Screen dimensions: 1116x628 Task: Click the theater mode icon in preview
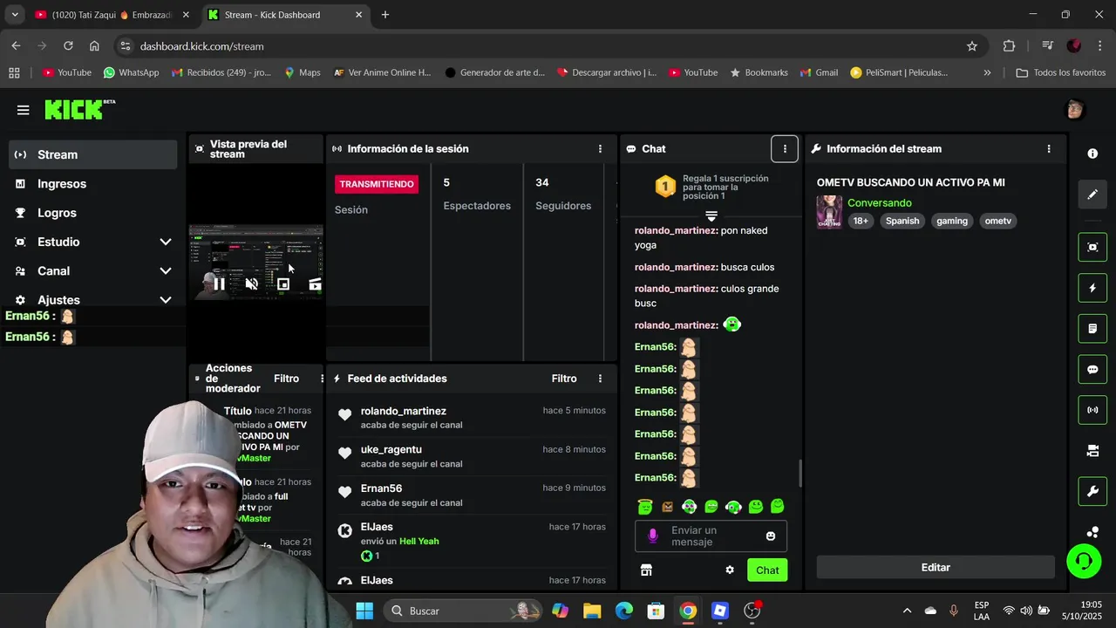[315, 283]
